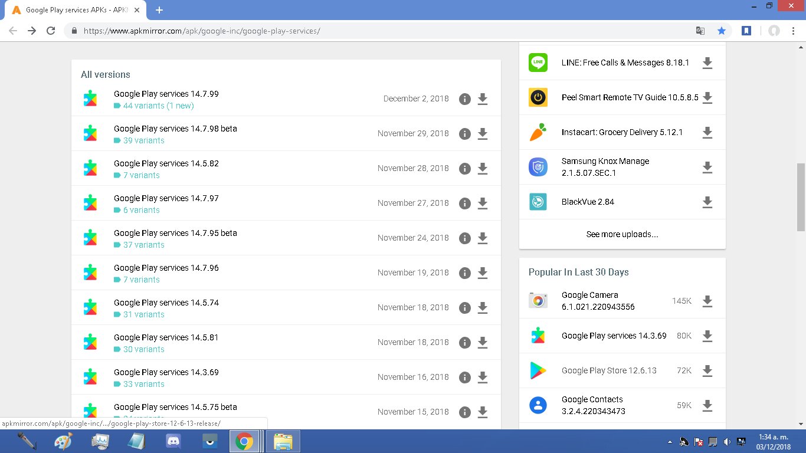Viewport: 806px width, 453px height.
Task: Open '39 variants' under 14.7.98 beta
Action: pyautogui.click(x=143, y=140)
